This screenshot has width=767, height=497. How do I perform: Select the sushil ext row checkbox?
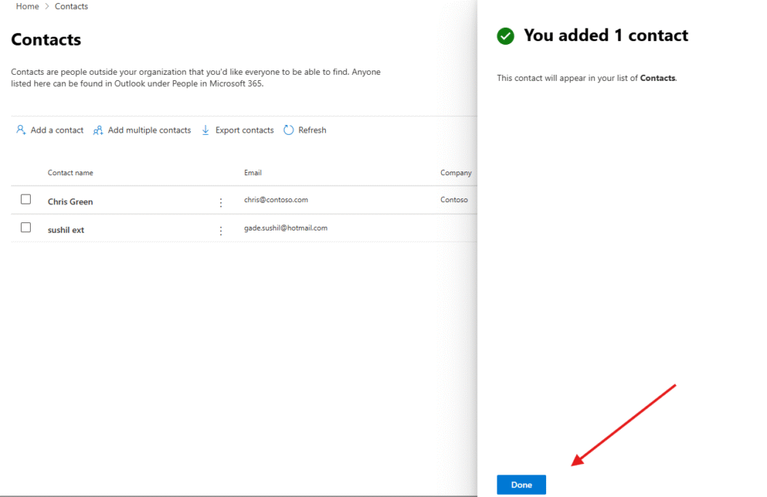click(25, 228)
